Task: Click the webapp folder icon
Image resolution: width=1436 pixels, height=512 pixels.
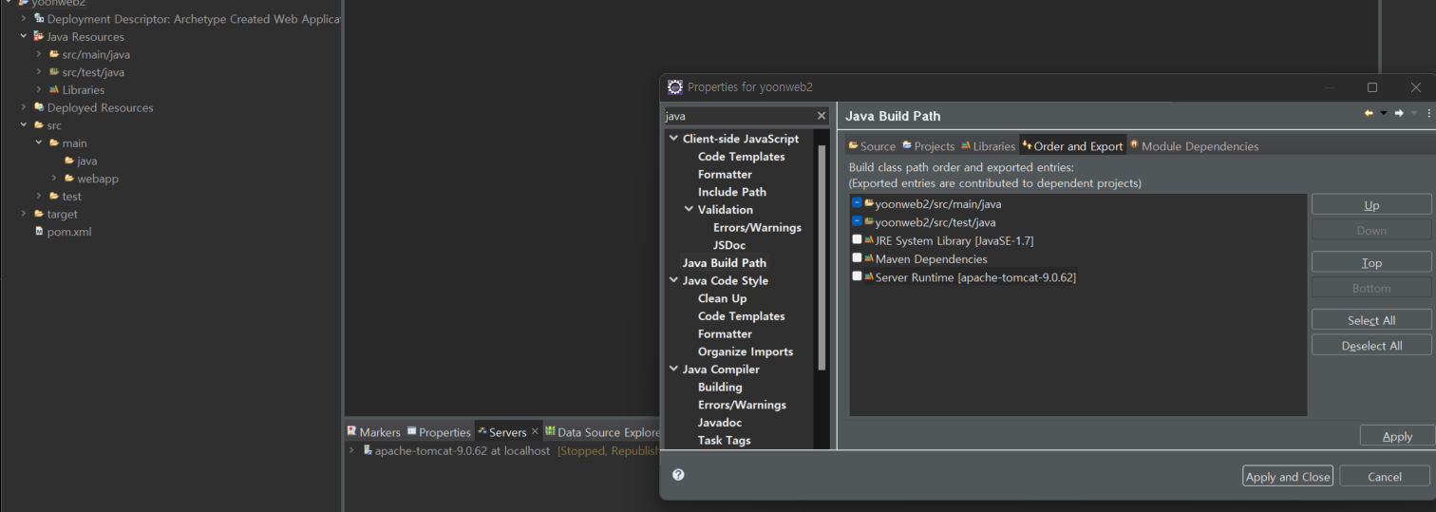Action: tap(69, 178)
